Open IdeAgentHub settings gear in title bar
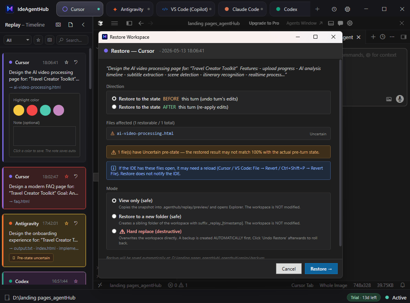410x303 pixels. (347, 9)
